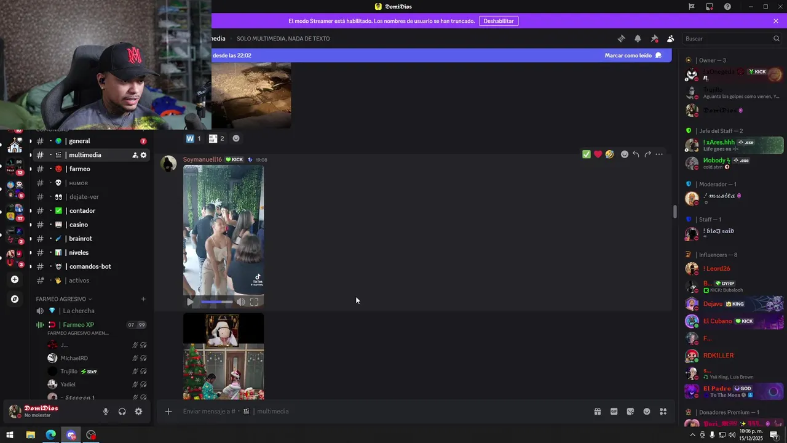This screenshot has height=443, width=787.
Task: Add the red heart reaction
Action: pos(598,154)
